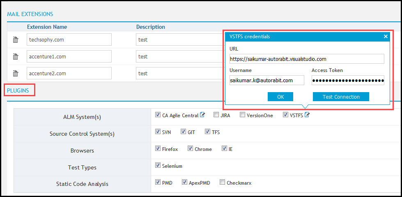
Task: Click the MAIL EXTENSIONS section heading
Action: coord(30,14)
